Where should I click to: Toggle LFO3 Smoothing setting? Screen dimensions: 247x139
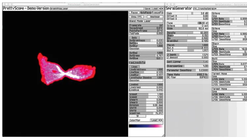(229, 54)
